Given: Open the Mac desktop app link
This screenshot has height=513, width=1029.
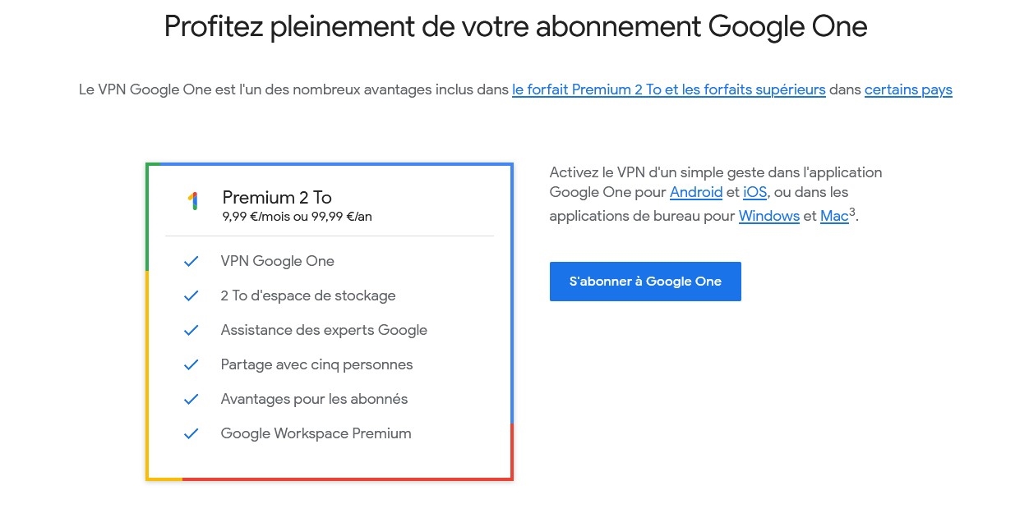Looking at the screenshot, I should (833, 216).
